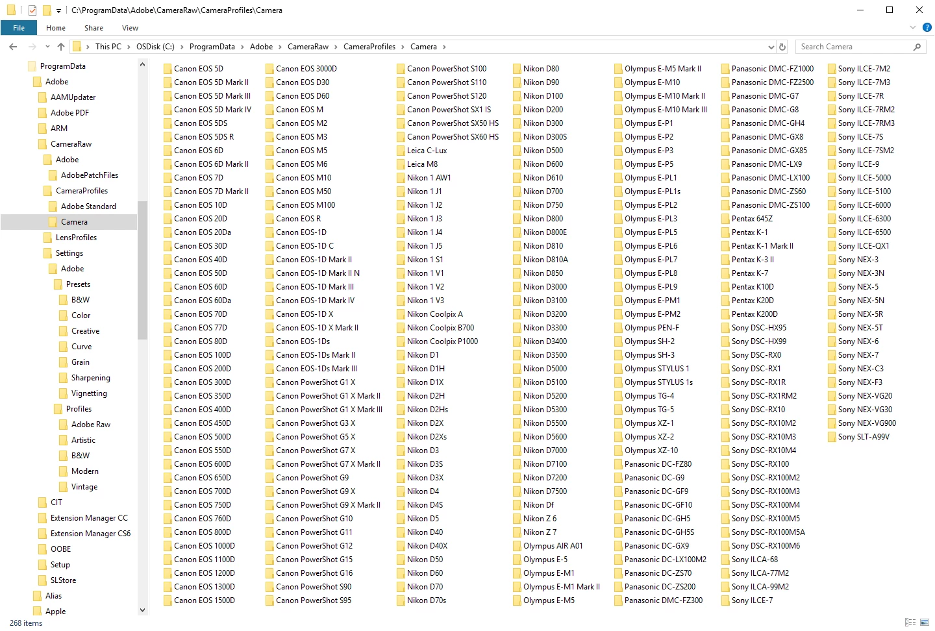The height and width of the screenshot is (631, 935).
Task: Select LensProfiles in the navigation tree
Action: 76,238
